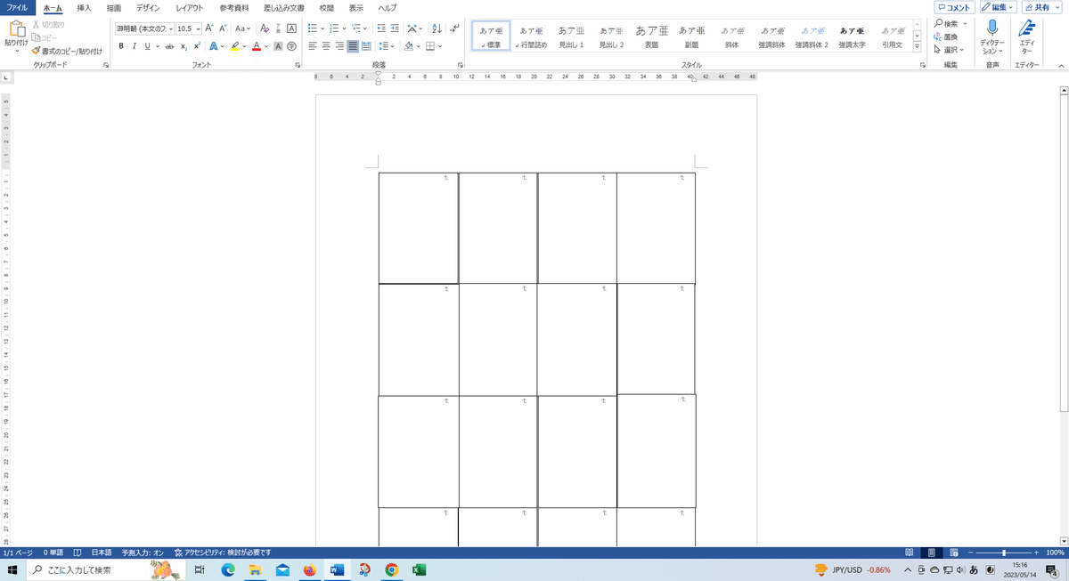Open the Line Spacing dropdown
This screenshot has width=1069, height=581.
385,45
